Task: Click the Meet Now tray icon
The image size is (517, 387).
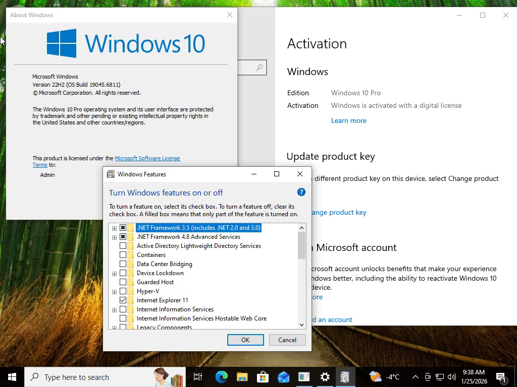Action: (428, 377)
